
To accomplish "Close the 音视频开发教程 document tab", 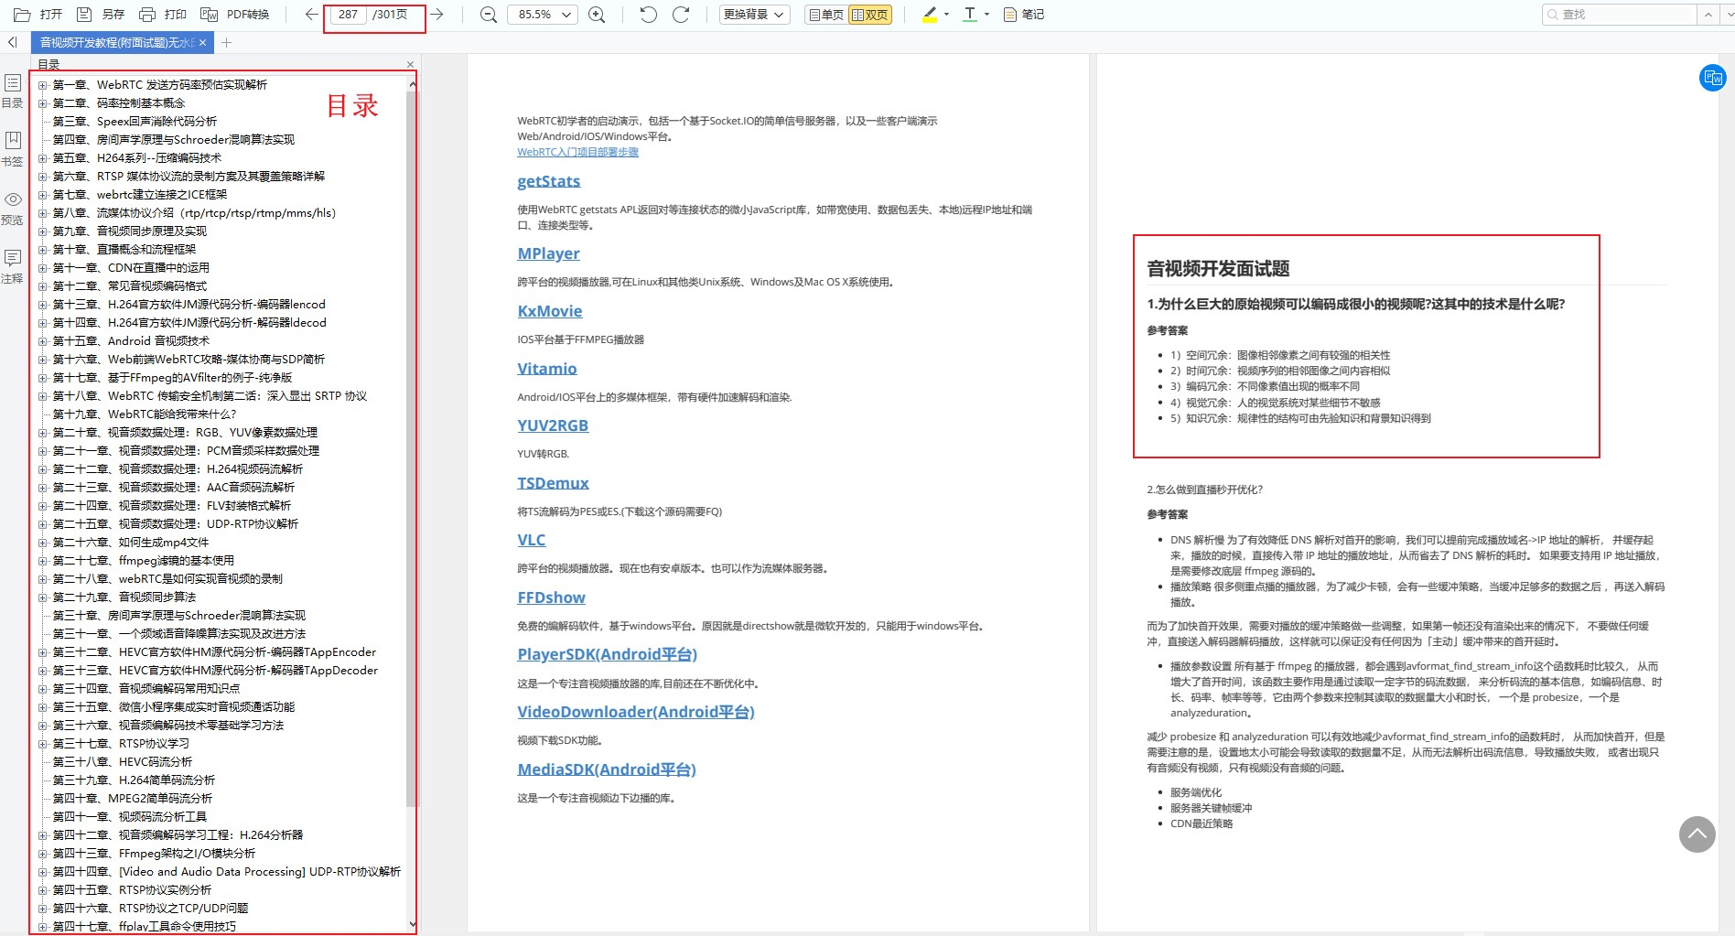I will [202, 42].
